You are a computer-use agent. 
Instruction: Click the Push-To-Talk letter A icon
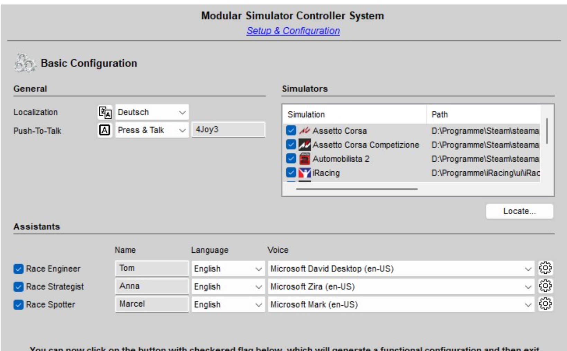coord(105,130)
